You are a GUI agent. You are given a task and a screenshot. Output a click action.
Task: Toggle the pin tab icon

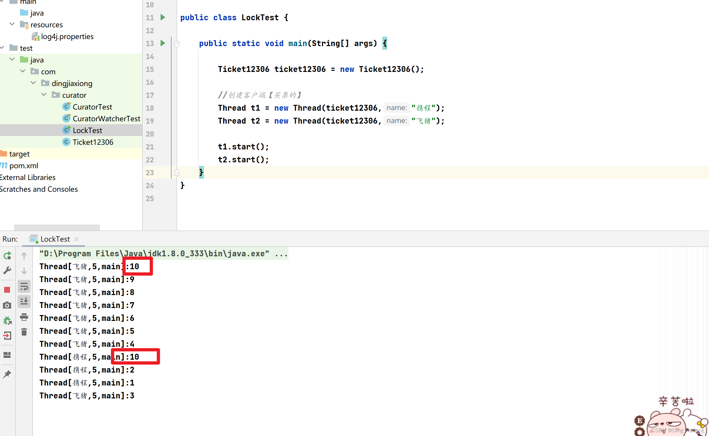point(7,374)
